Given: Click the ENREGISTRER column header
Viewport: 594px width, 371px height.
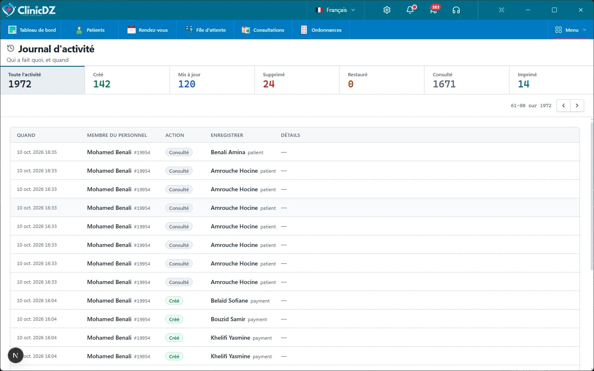Looking at the screenshot, I should pyautogui.click(x=227, y=135).
